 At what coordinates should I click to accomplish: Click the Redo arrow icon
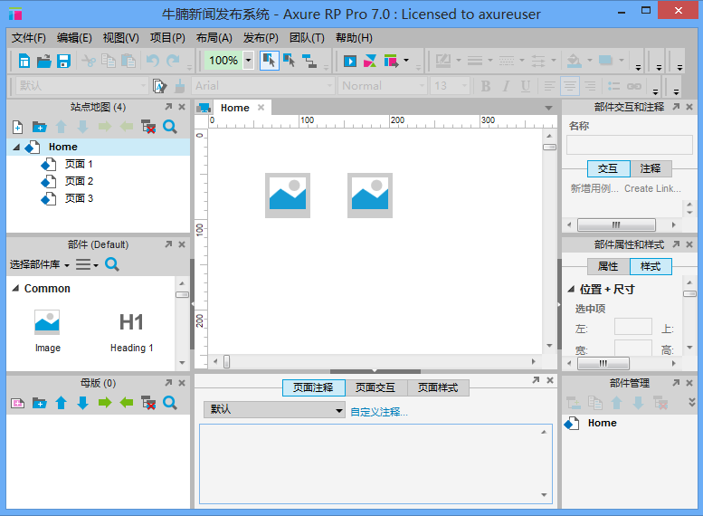pyautogui.click(x=173, y=61)
